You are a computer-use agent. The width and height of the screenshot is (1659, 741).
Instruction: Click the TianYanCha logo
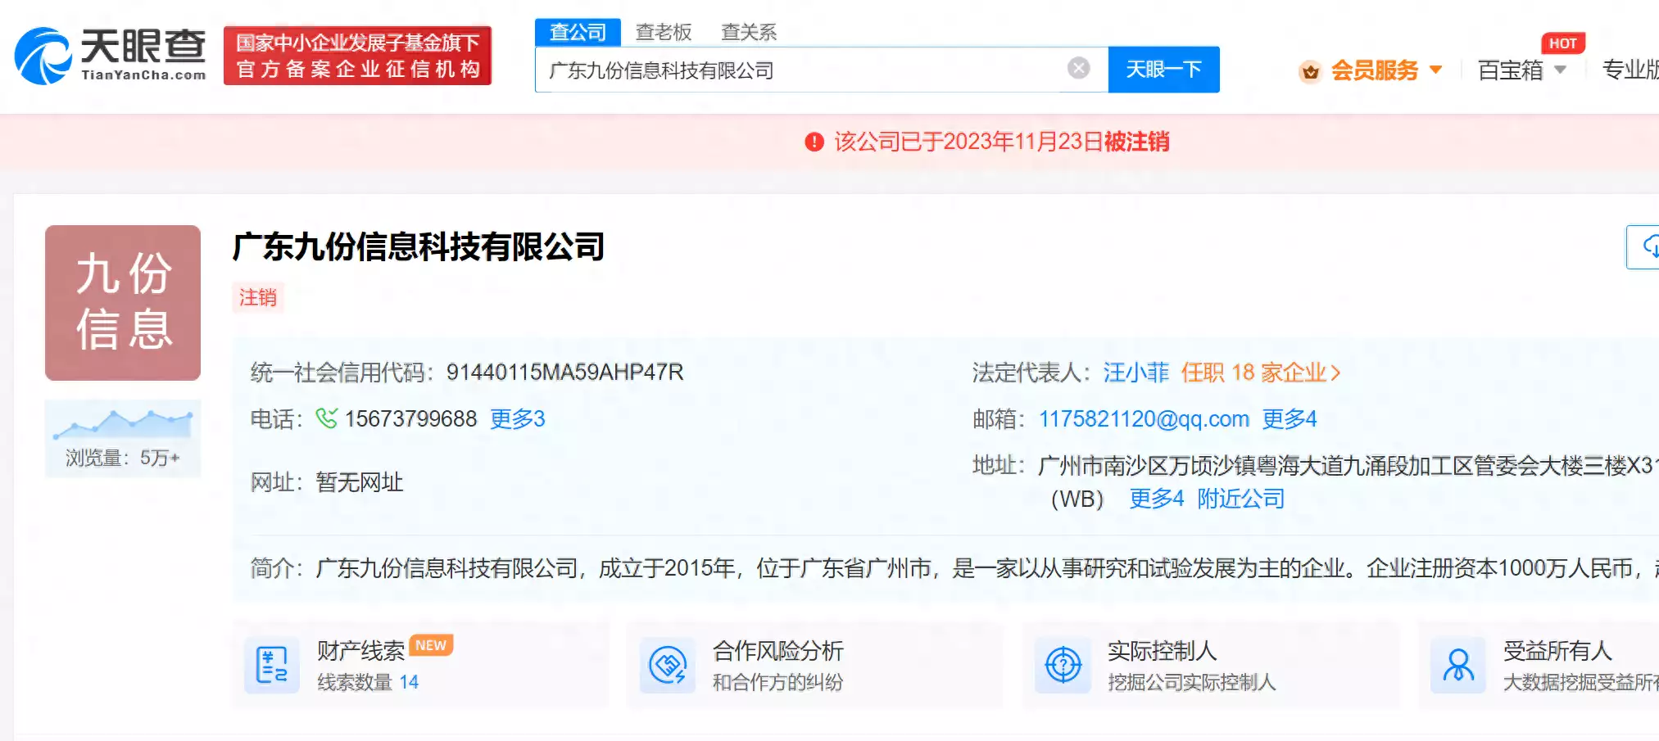[111, 56]
